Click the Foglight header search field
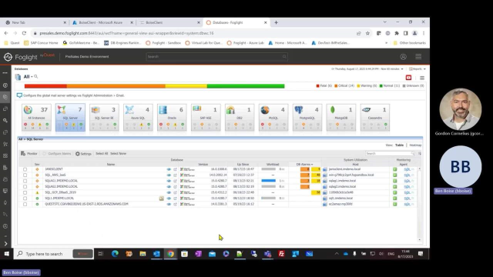 click(x=216, y=57)
